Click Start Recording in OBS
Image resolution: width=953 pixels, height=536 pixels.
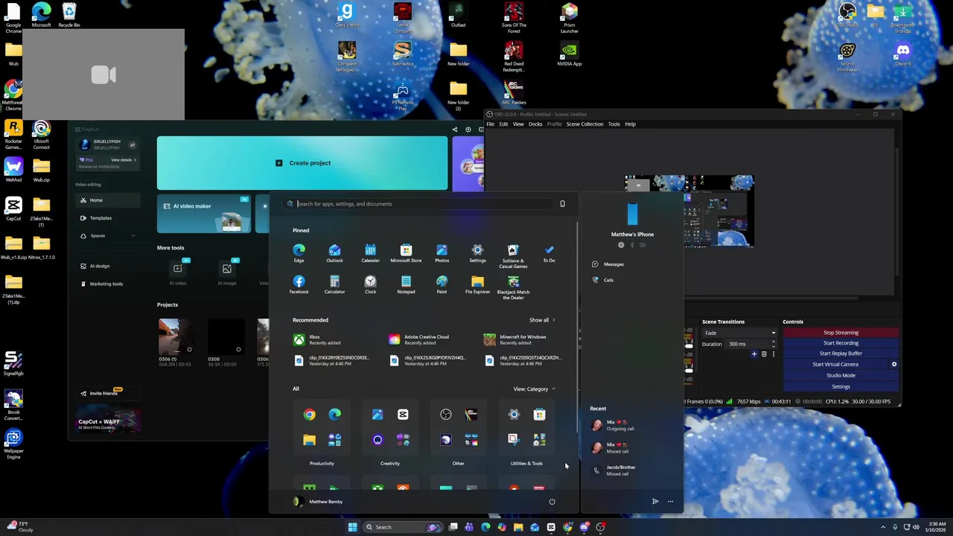point(841,343)
